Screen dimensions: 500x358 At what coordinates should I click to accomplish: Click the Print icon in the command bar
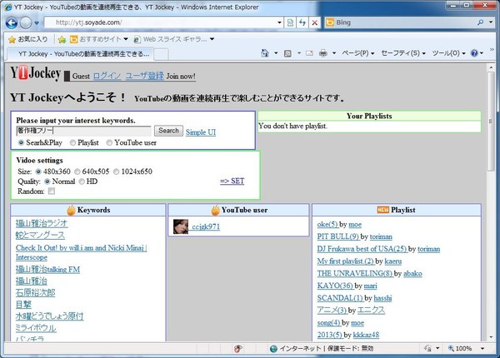coord(323,53)
